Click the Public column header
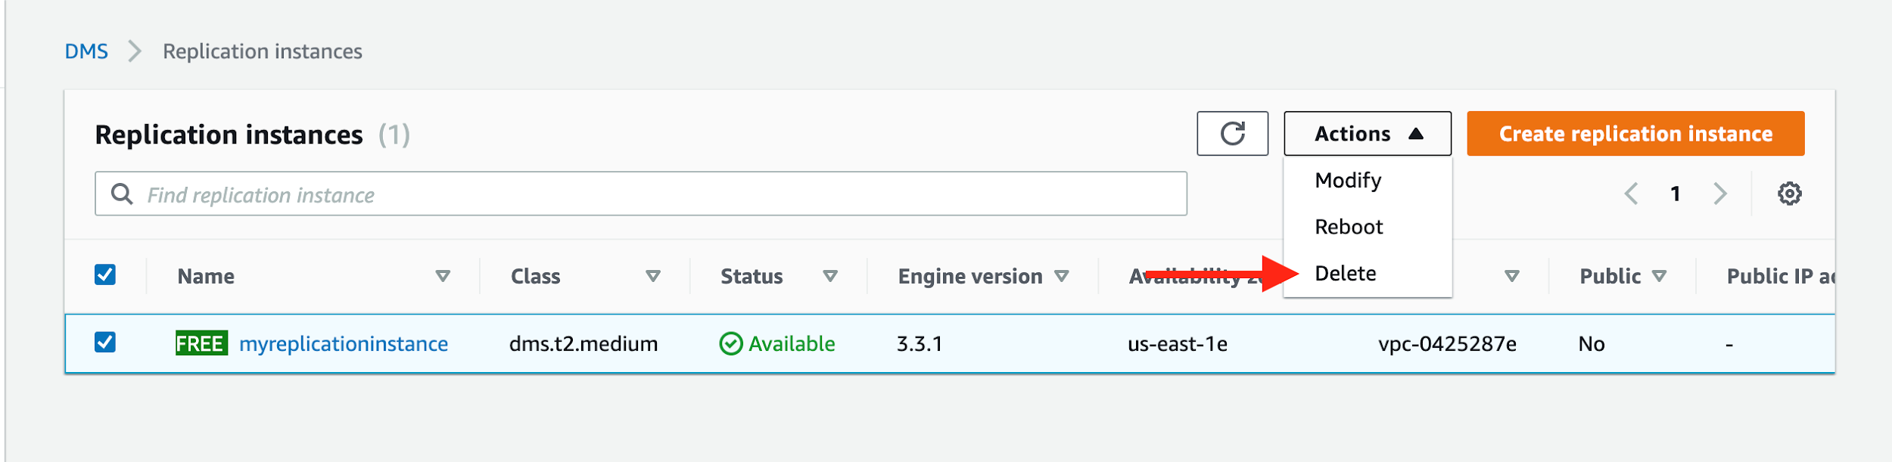Image resolution: width=1892 pixels, height=462 pixels. click(1610, 277)
